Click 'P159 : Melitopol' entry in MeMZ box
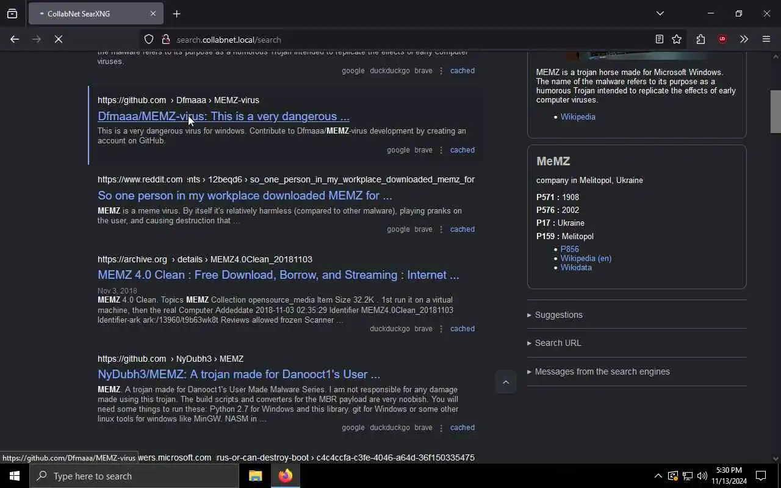 click(x=565, y=236)
